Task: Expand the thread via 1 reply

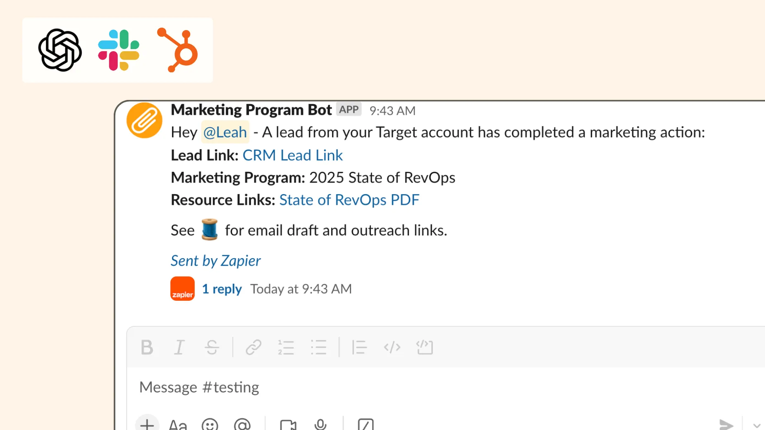Action: point(222,289)
